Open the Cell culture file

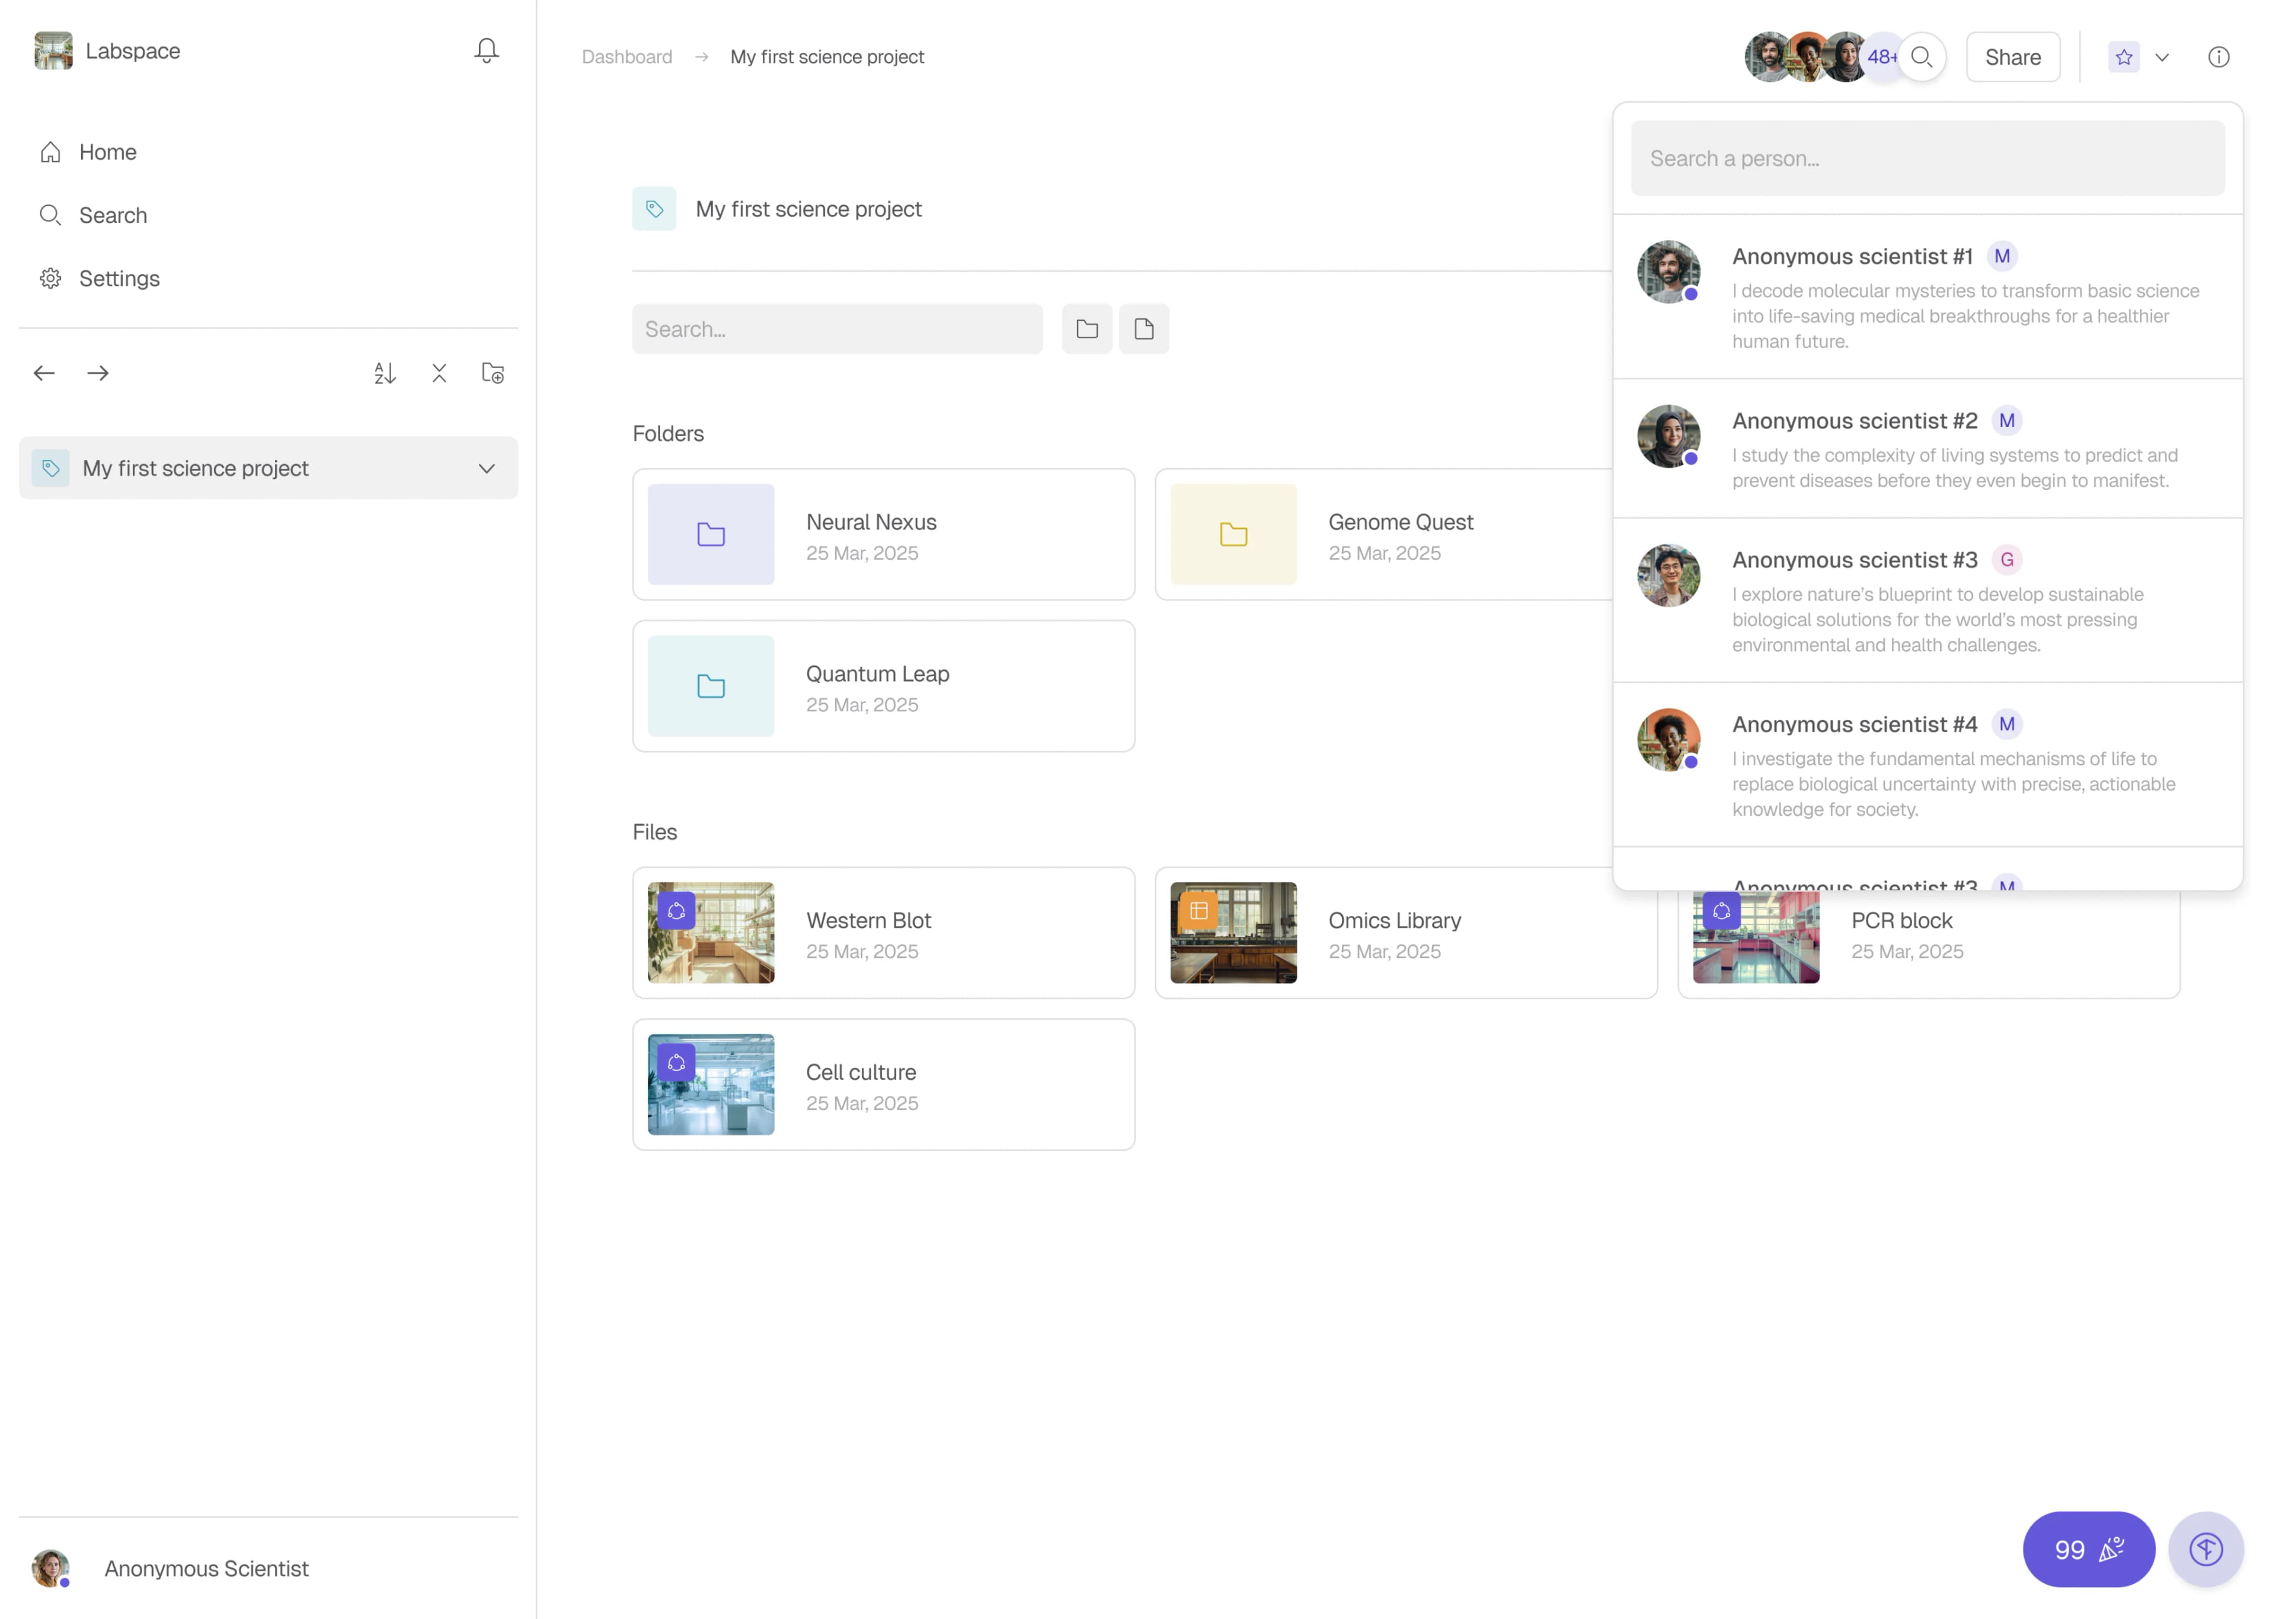click(x=884, y=1085)
